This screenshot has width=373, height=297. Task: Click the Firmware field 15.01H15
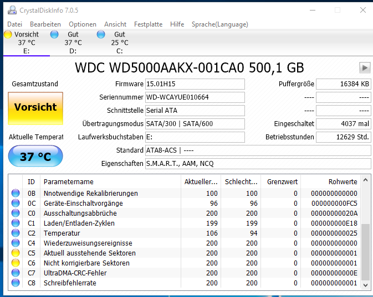[x=195, y=84]
